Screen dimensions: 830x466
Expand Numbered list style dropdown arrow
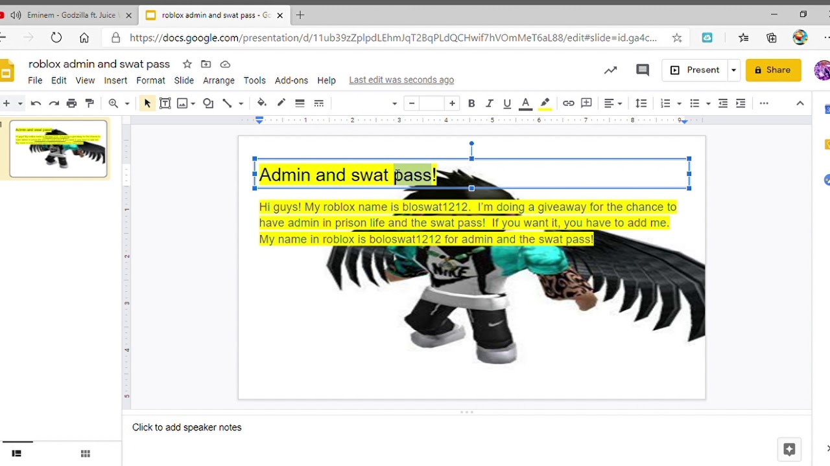click(x=679, y=104)
